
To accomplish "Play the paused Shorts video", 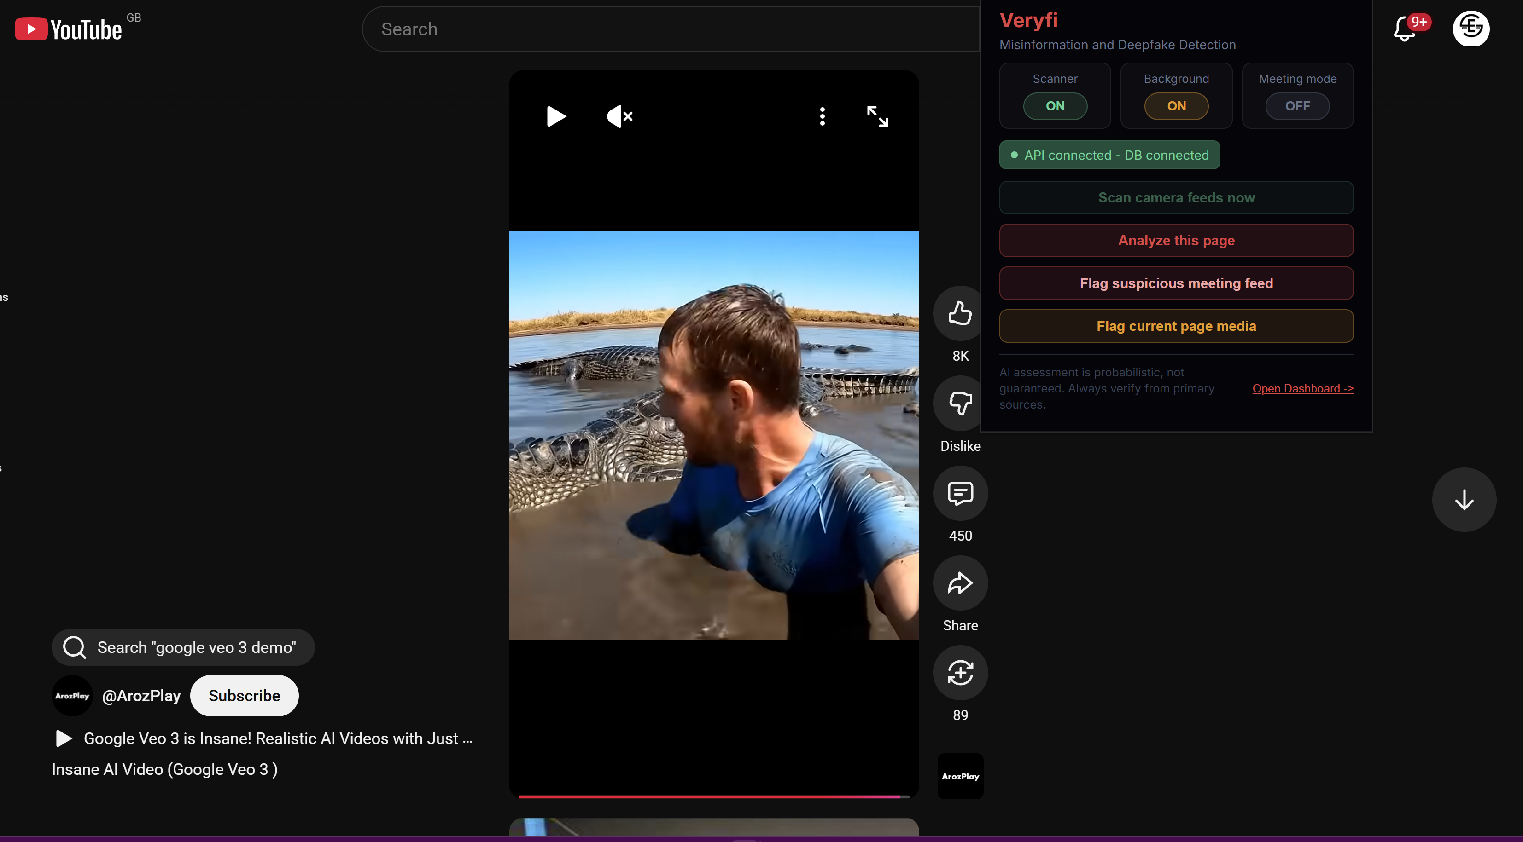I will (x=556, y=116).
